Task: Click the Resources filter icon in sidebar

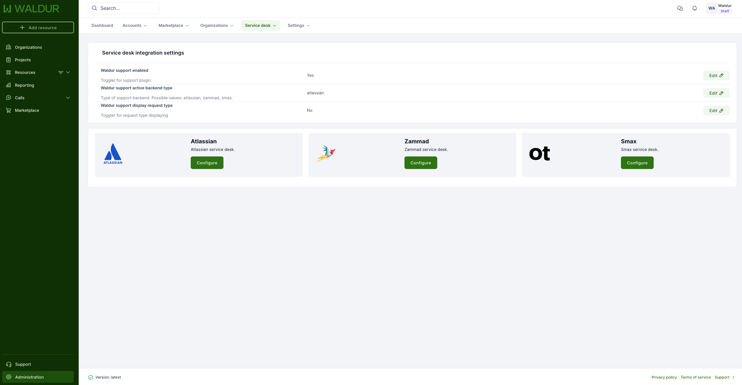Action: point(61,72)
